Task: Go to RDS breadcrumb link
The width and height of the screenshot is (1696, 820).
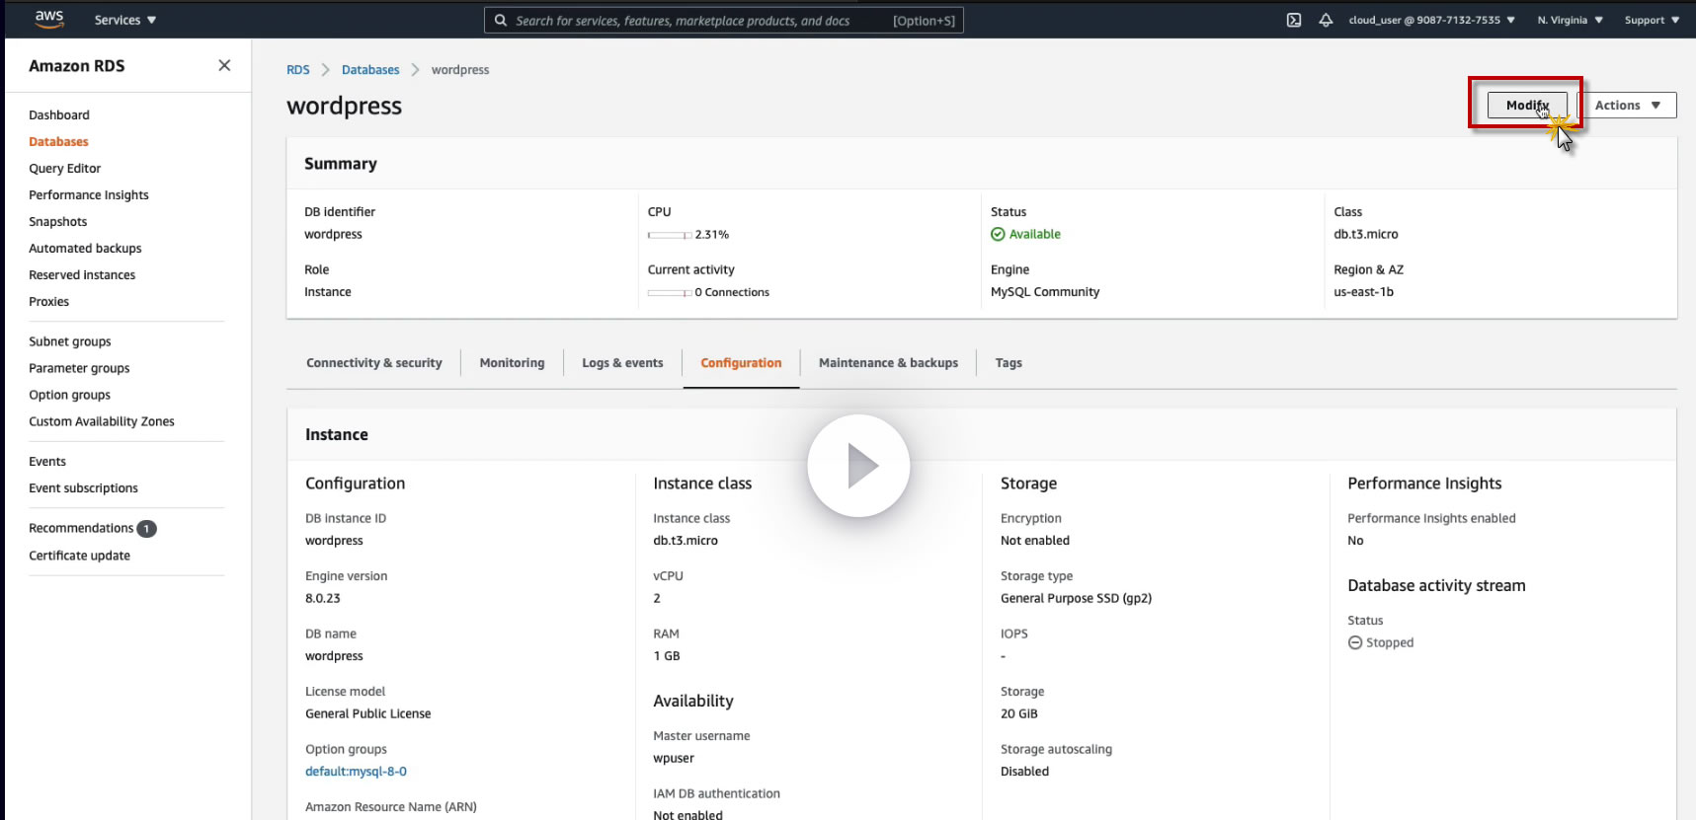Action: pyautogui.click(x=298, y=70)
